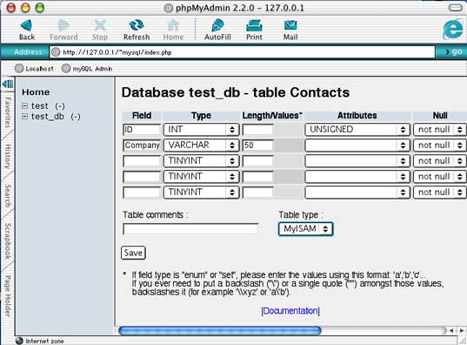
Task: Click the Save button
Action: (x=133, y=253)
